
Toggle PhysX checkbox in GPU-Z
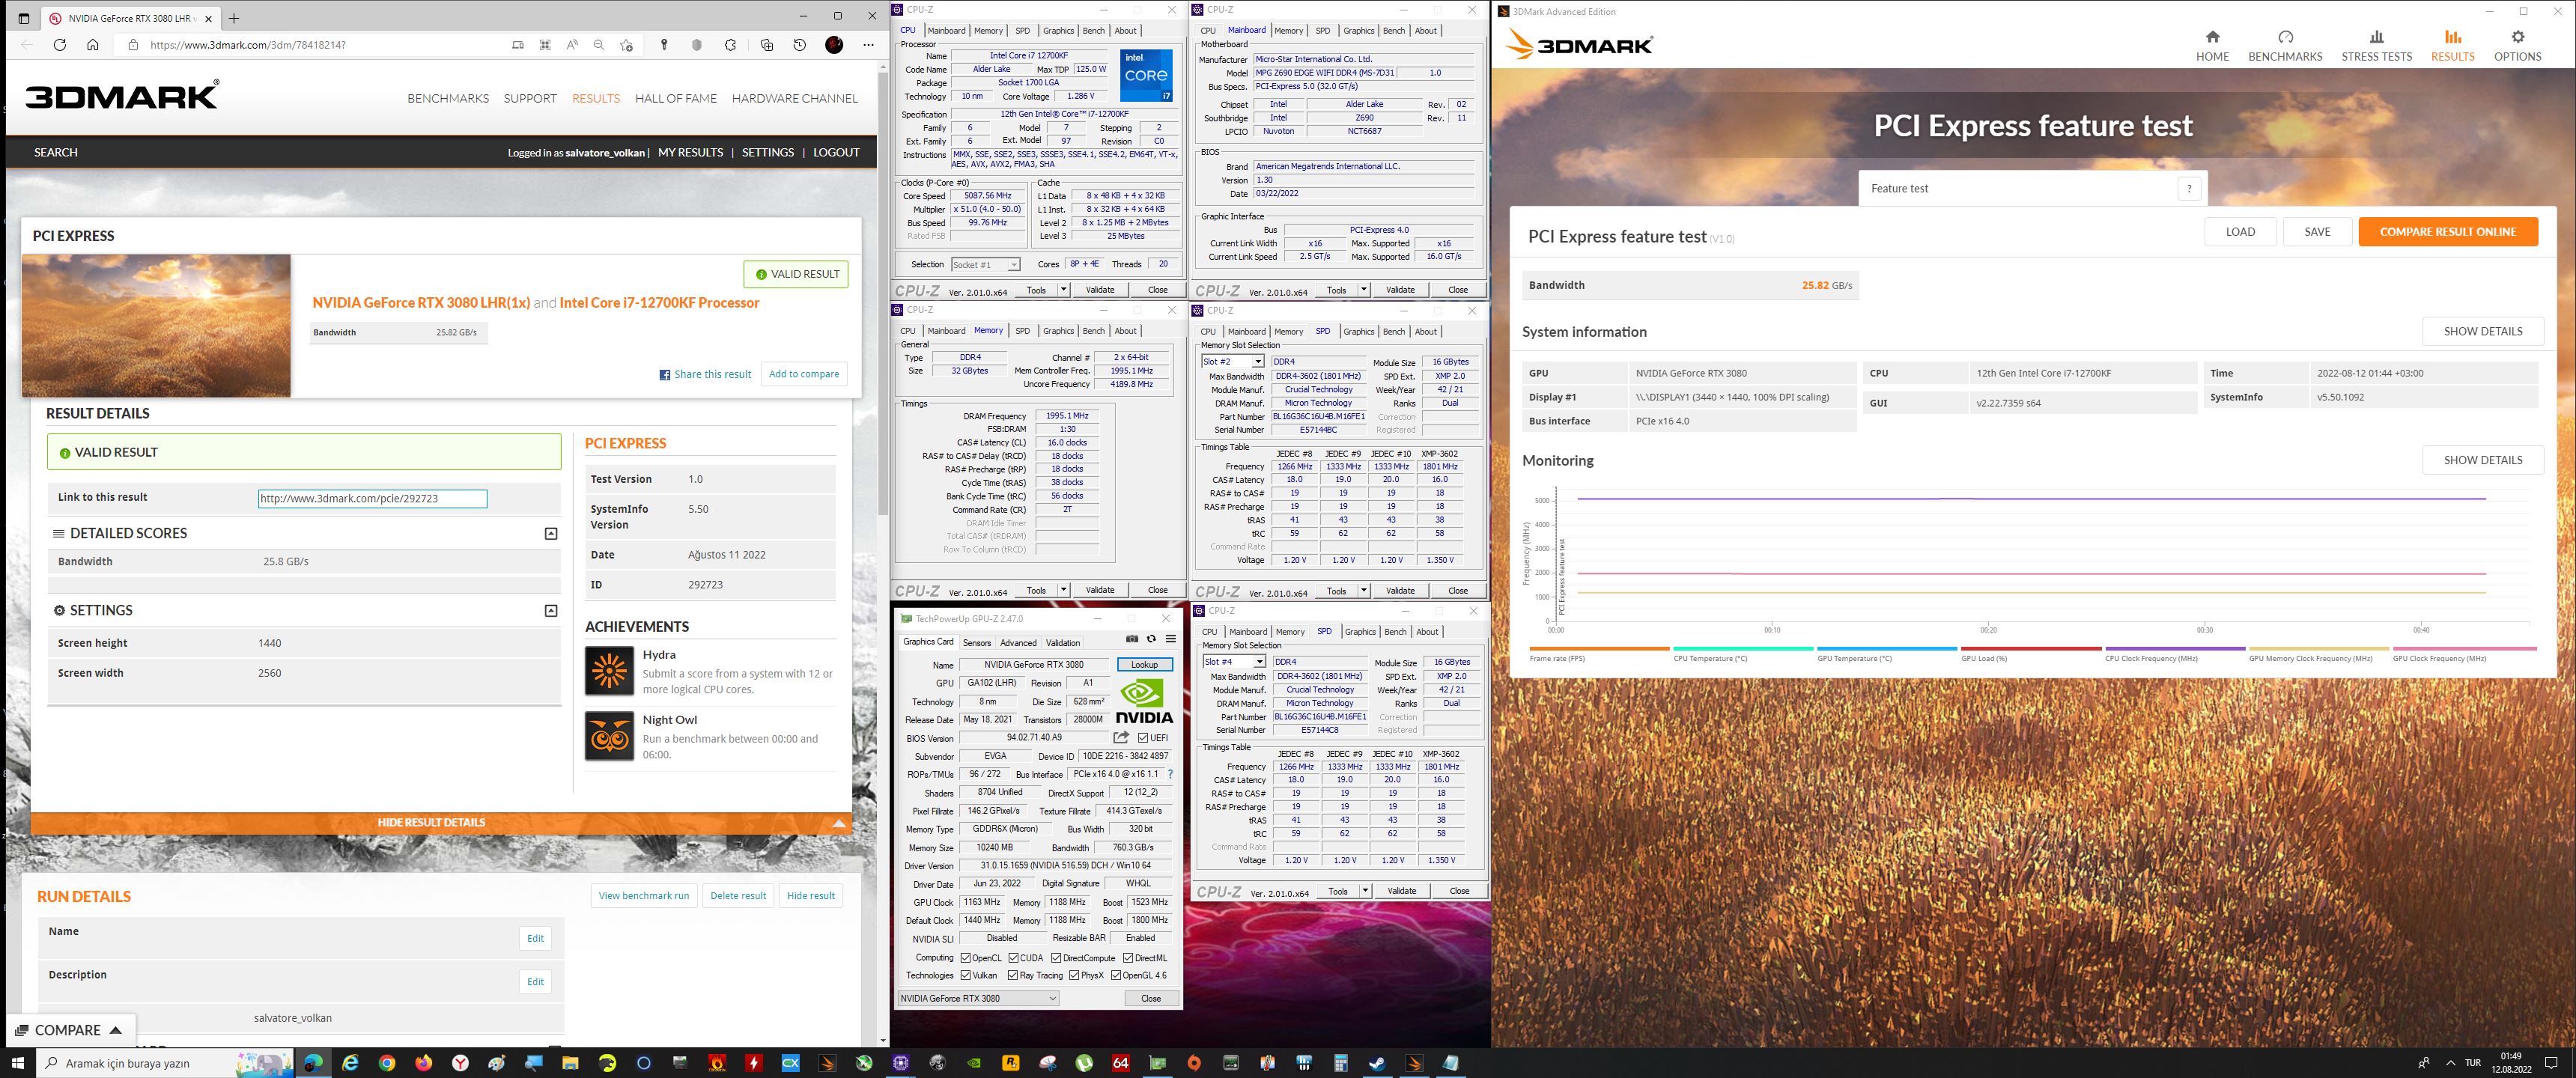pyautogui.click(x=1074, y=975)
